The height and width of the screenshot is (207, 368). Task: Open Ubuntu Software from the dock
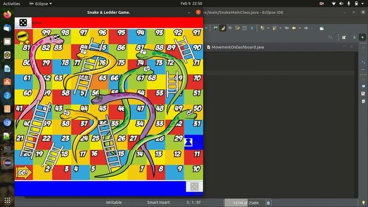pos(7,82)
